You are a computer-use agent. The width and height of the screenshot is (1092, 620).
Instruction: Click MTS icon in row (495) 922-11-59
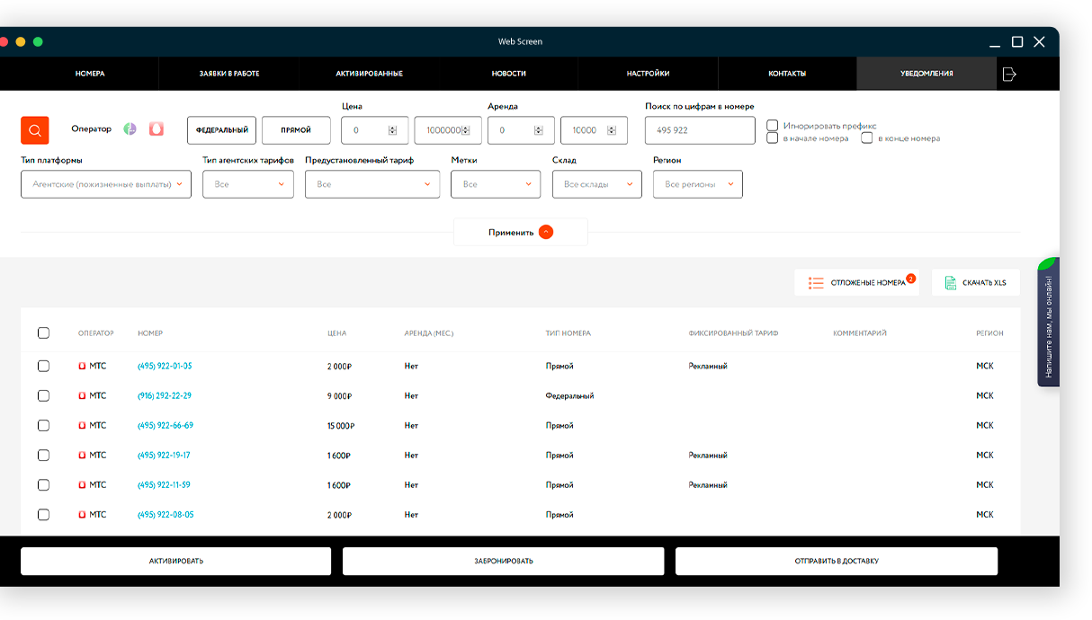tap(82, 485)
